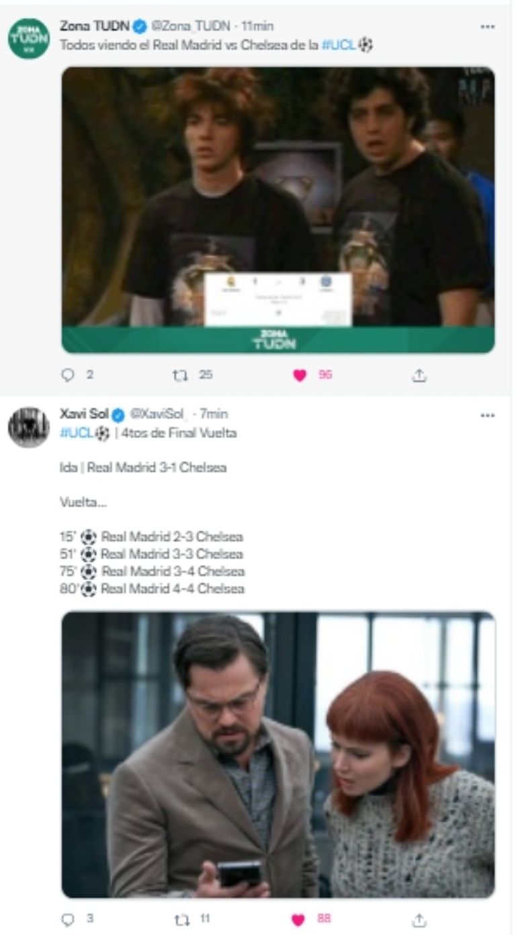Open the Xavi Sol phone-watching image
The width and height of the screenshot is (516, 935).
pyautogui.click(x=277, y=754)
